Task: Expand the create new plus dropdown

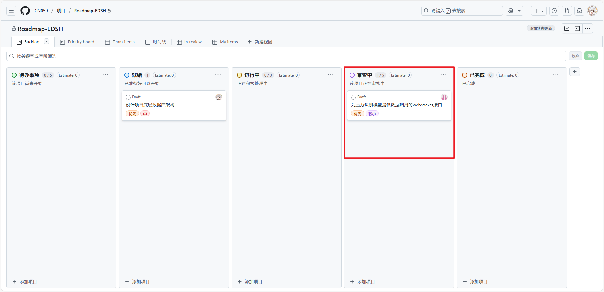Action: click(x=539, y=11)
